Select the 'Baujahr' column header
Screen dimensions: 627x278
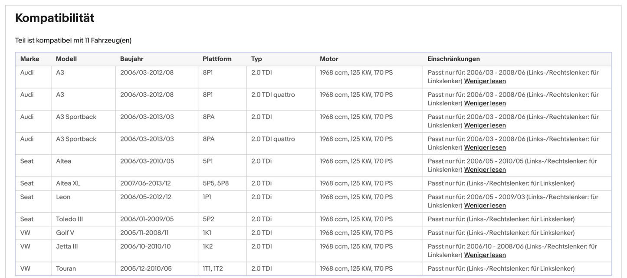(131, 59)
